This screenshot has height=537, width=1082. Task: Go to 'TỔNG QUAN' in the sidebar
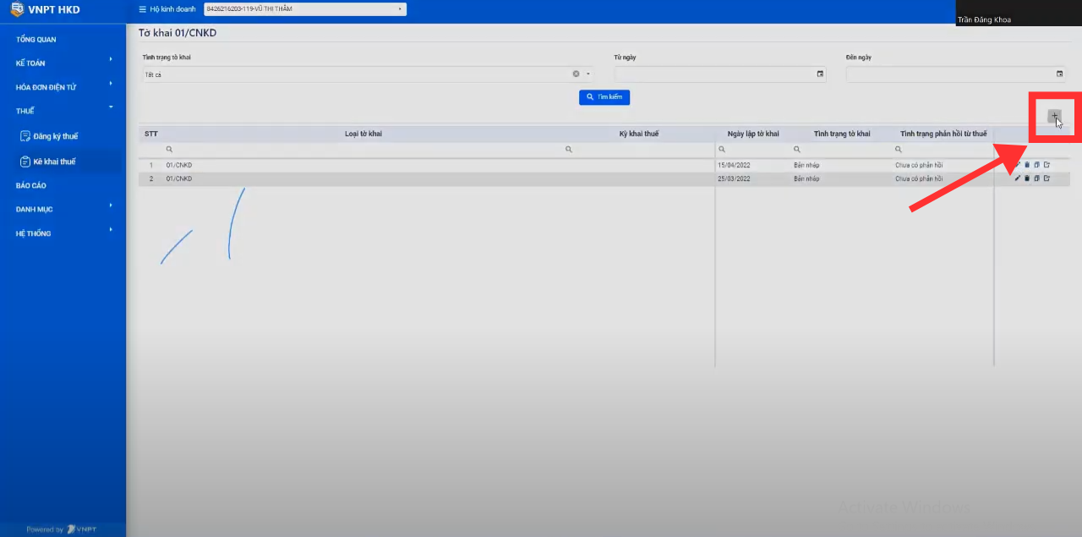tap(36, 40)
